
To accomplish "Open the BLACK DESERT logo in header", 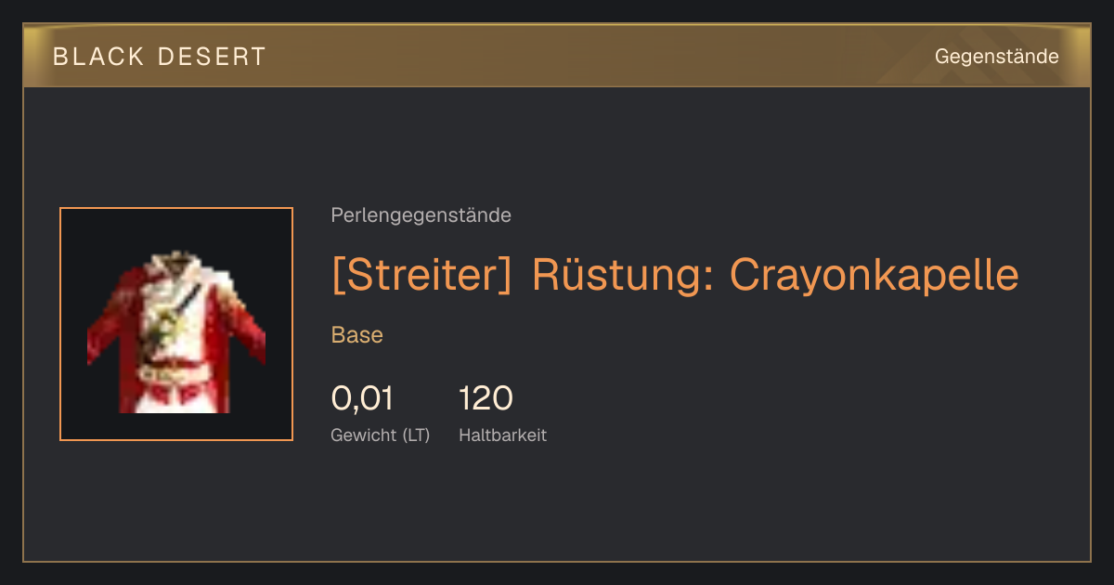I will pos(160,57).
